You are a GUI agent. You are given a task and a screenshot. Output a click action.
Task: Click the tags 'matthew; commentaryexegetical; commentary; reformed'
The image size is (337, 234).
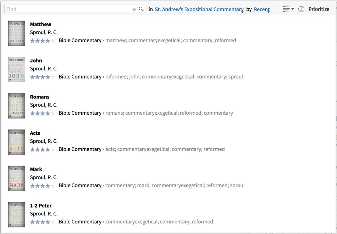tap(171, 41)
